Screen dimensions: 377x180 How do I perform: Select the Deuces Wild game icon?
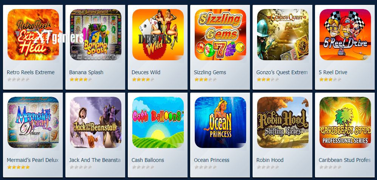coord(158,35)
